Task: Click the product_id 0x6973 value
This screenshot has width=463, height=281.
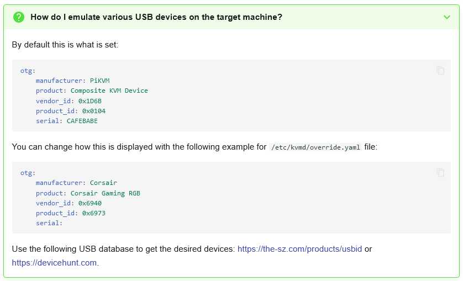Action: 93,213
